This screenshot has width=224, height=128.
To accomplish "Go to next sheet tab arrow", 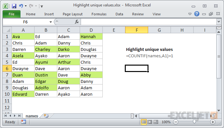I will (x=15, y=116).
